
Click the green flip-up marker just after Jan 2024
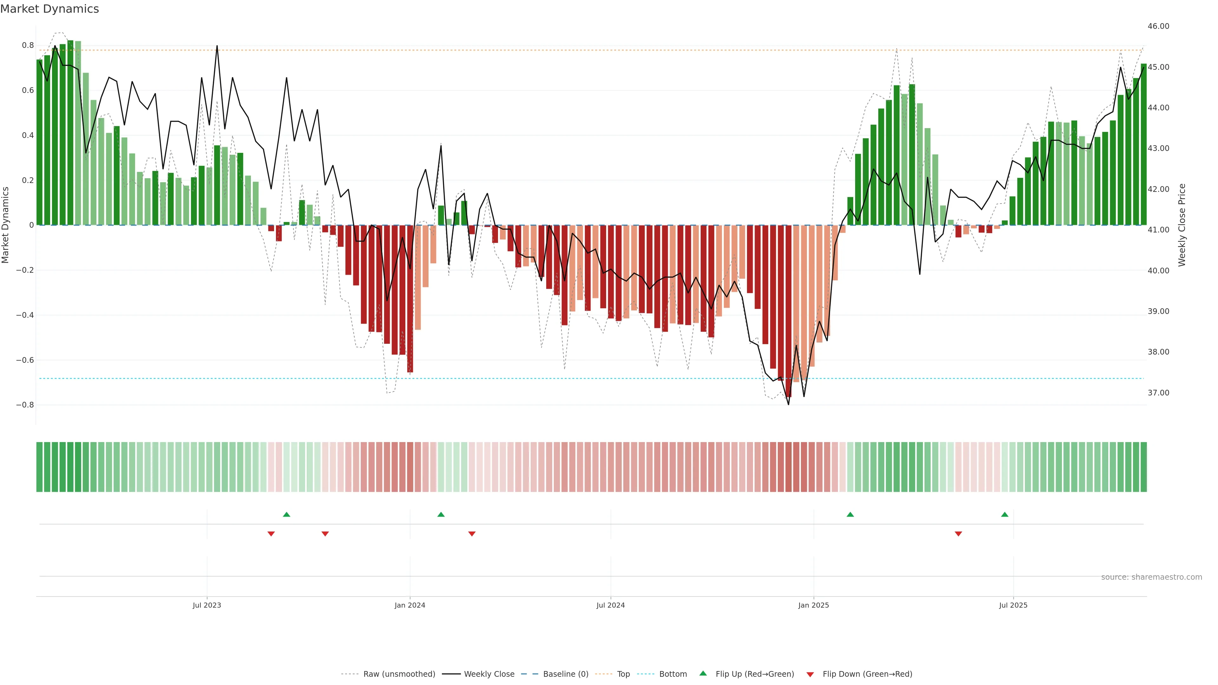(441, 514)
